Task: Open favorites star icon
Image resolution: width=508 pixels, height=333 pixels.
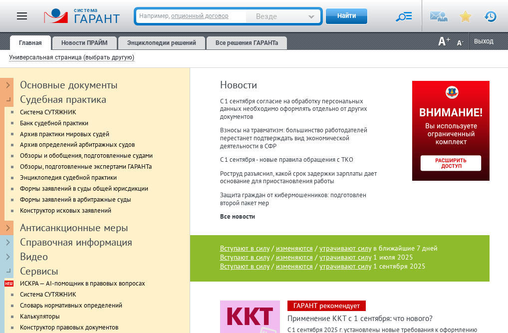Action: (x=465, y=16)
